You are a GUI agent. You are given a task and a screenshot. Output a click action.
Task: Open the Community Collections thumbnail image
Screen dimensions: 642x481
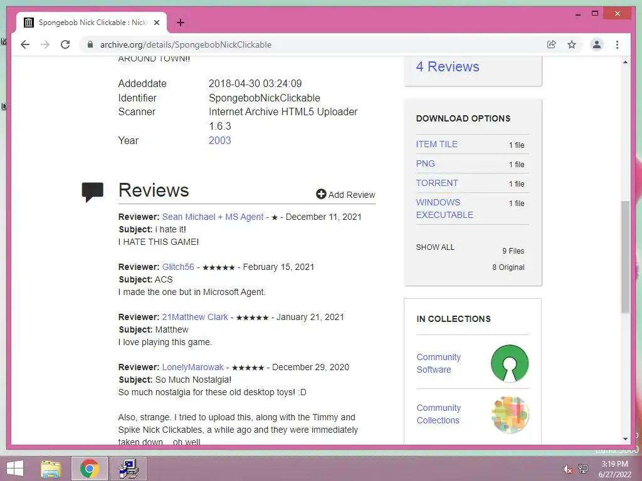click(x=510, y=415)
